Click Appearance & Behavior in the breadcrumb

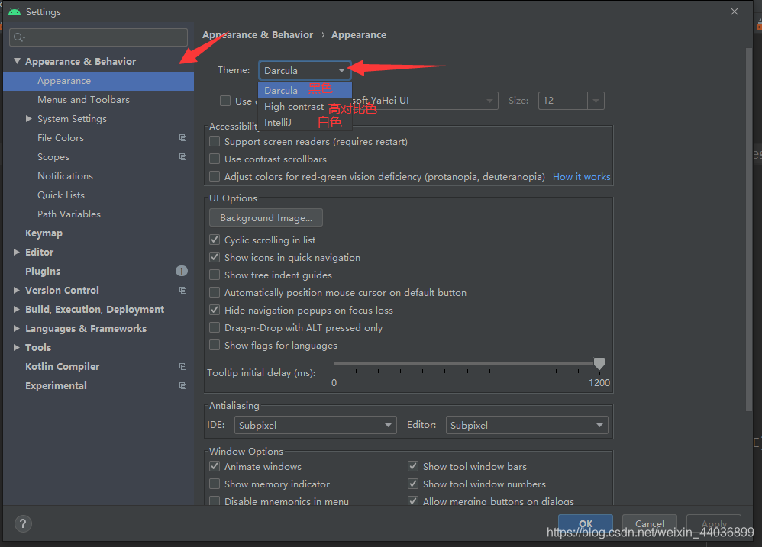click(x=257, y=35)
